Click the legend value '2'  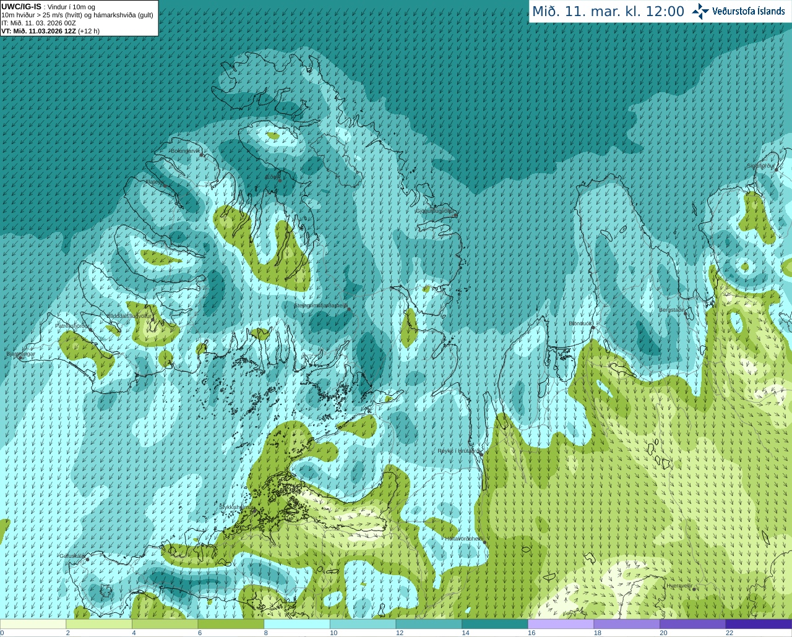coord(68,633)
